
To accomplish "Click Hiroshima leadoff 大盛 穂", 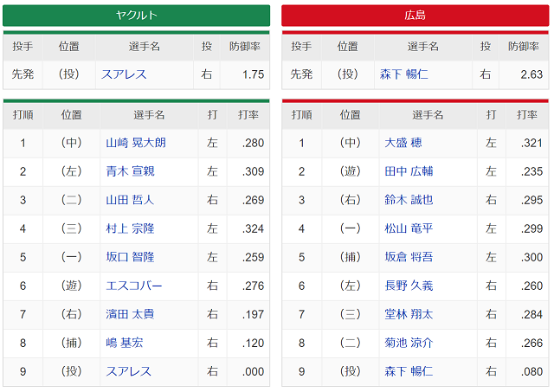I will coord(403,143).
